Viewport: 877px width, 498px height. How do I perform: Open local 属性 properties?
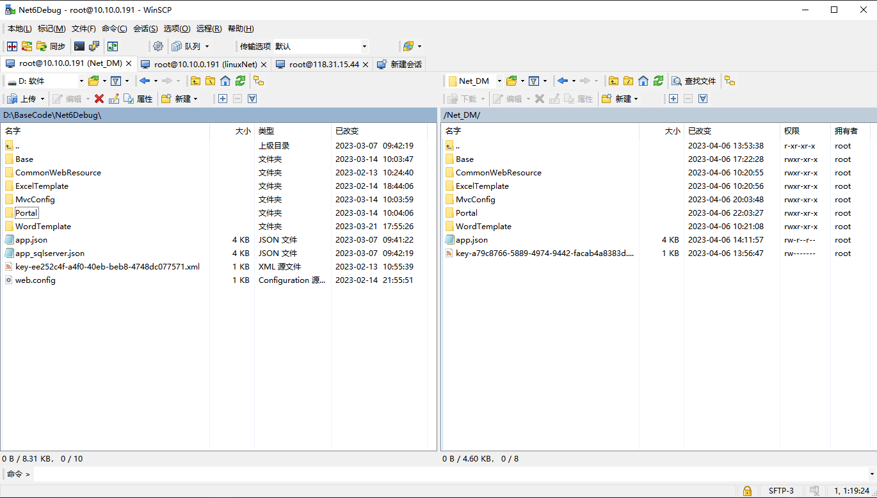click(x=138, y=99)
